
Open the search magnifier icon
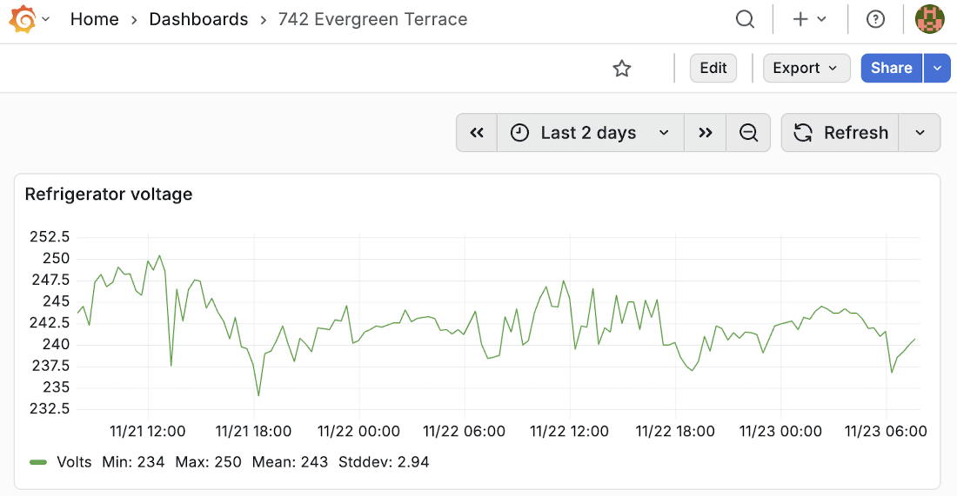(x=746, y=19)
